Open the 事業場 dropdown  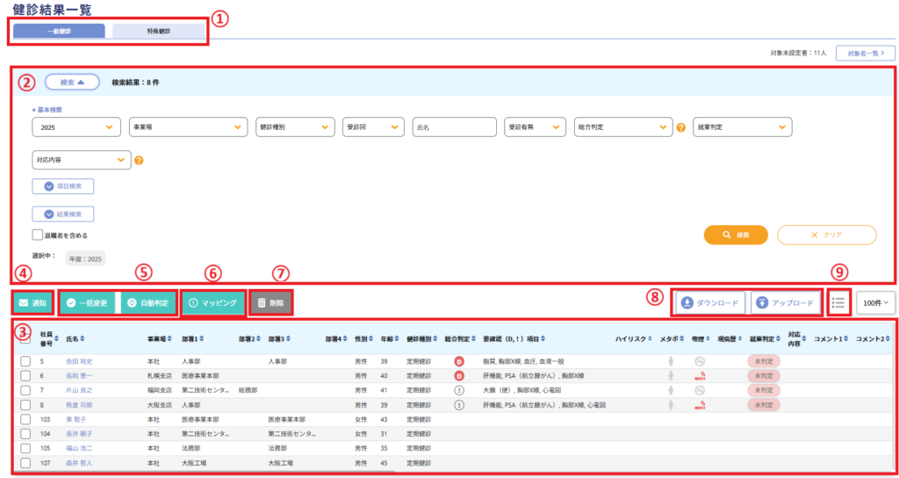click(188, 127)
